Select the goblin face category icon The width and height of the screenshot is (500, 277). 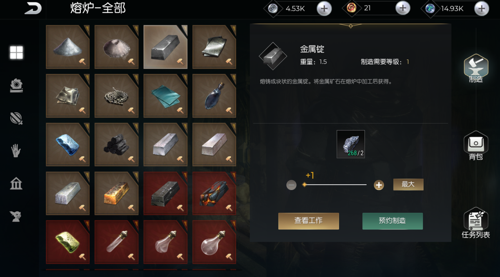(16, 216)
